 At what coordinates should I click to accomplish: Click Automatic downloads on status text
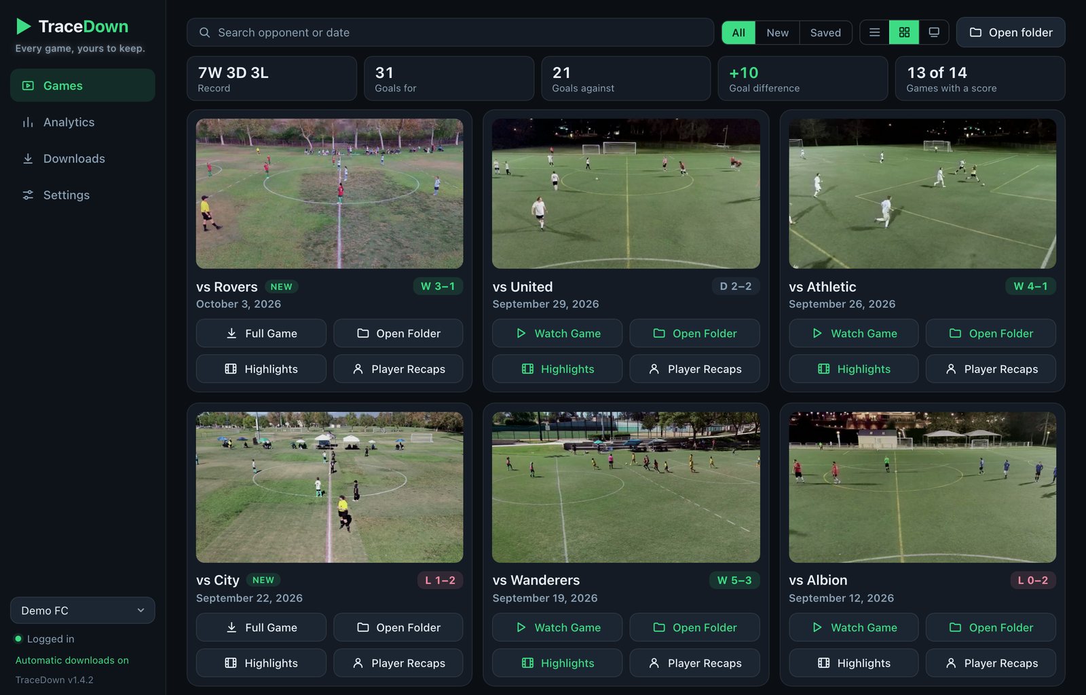coord(72,660)
